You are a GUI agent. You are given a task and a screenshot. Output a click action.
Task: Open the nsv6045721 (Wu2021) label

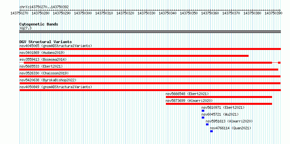220,114
